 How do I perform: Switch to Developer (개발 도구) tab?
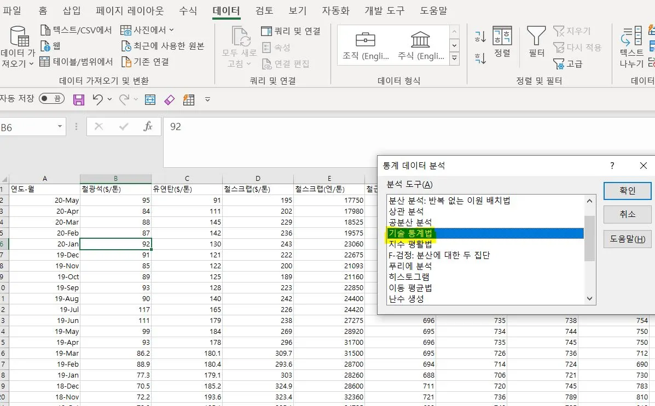coord(384,10)
